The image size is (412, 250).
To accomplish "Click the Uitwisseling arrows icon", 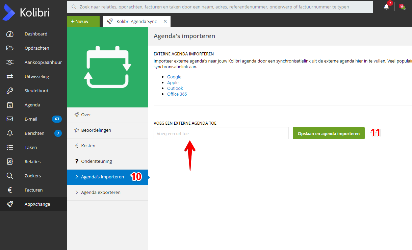I will tap(10, 76).
